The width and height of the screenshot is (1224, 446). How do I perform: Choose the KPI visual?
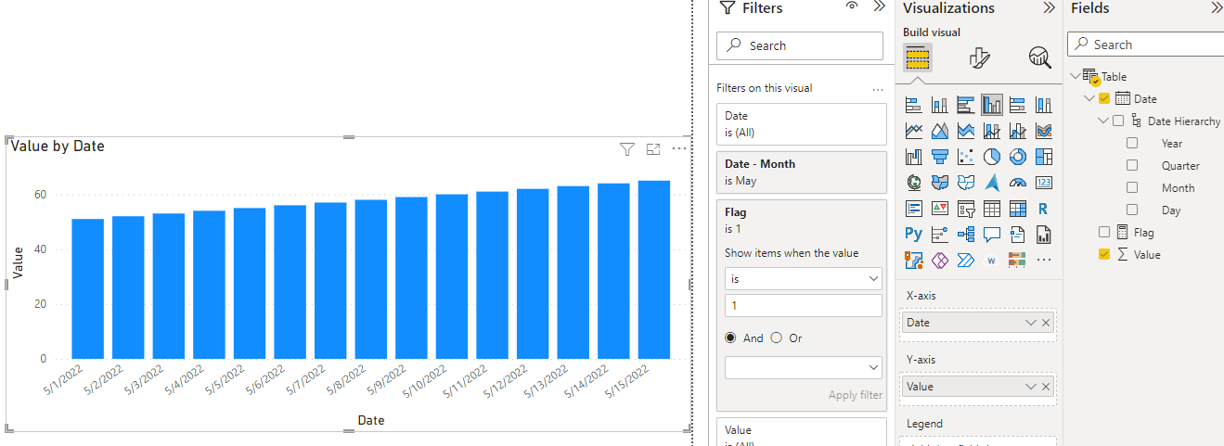click(x=939, y=209)
